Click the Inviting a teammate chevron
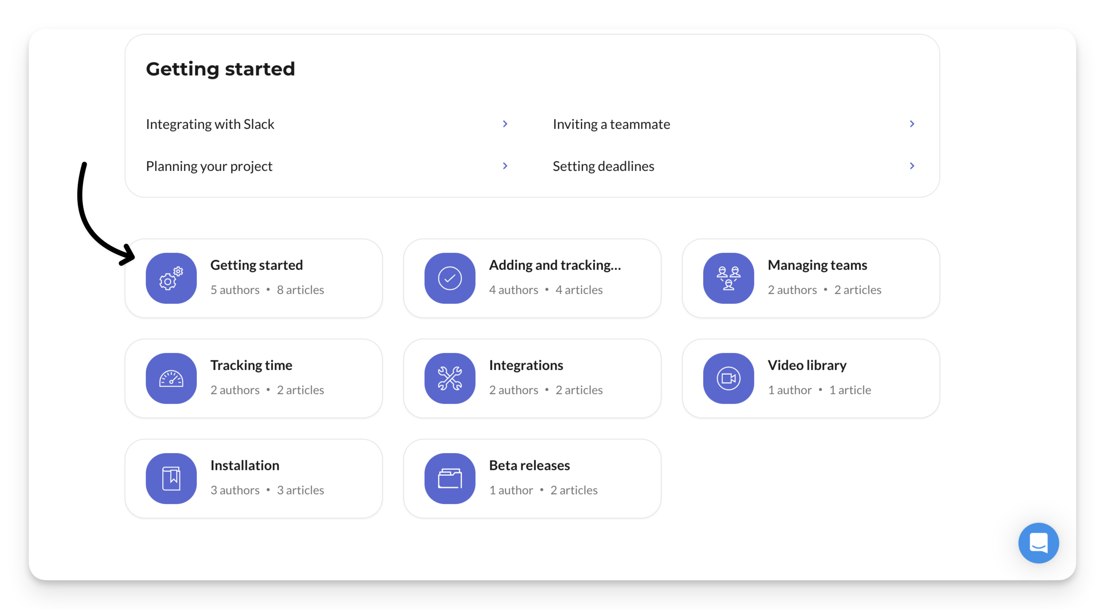 click(x=912, y=124)
